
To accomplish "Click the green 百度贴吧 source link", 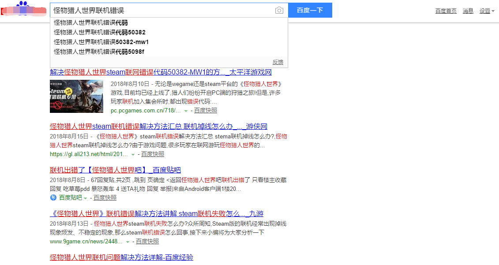I will pos(71,198).
